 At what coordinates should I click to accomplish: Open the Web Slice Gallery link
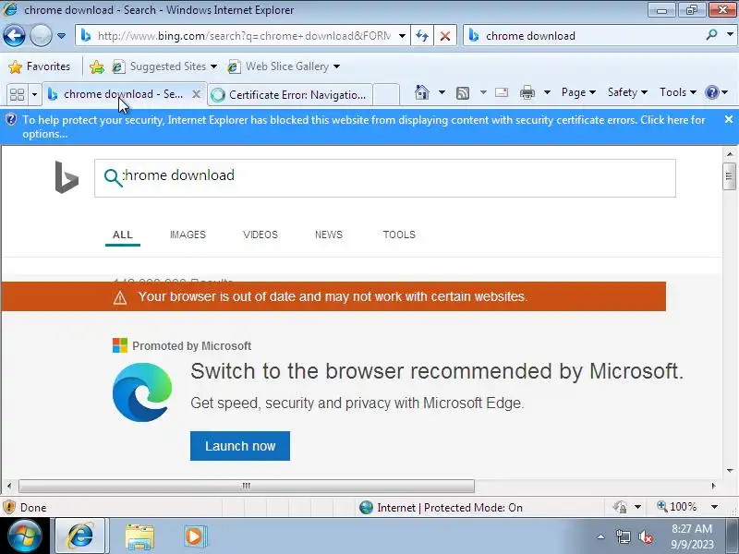click(284, 66)
